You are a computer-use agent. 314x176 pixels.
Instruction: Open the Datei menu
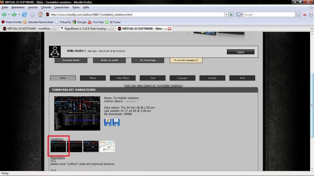[5, 7]
